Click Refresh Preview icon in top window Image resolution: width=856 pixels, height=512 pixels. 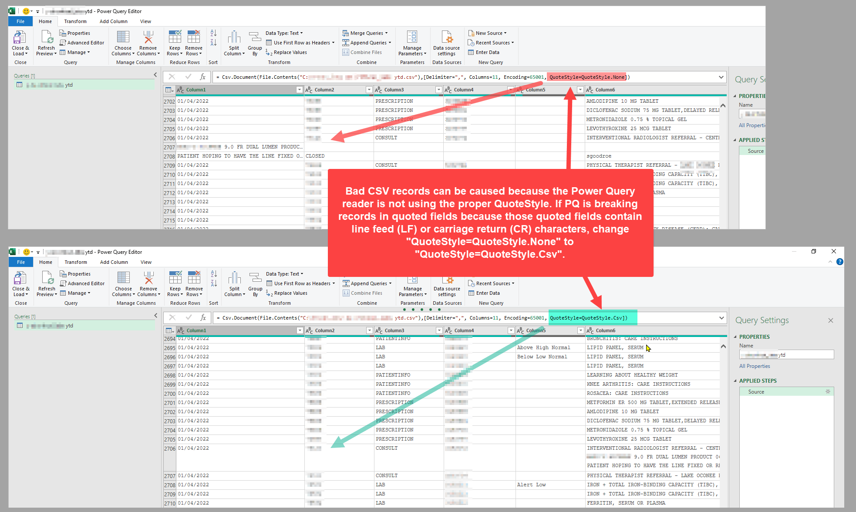click(x=47, y=37)
